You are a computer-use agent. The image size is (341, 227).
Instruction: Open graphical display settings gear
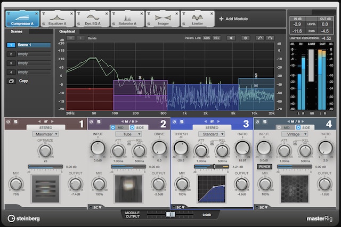[x=245, y=38]
